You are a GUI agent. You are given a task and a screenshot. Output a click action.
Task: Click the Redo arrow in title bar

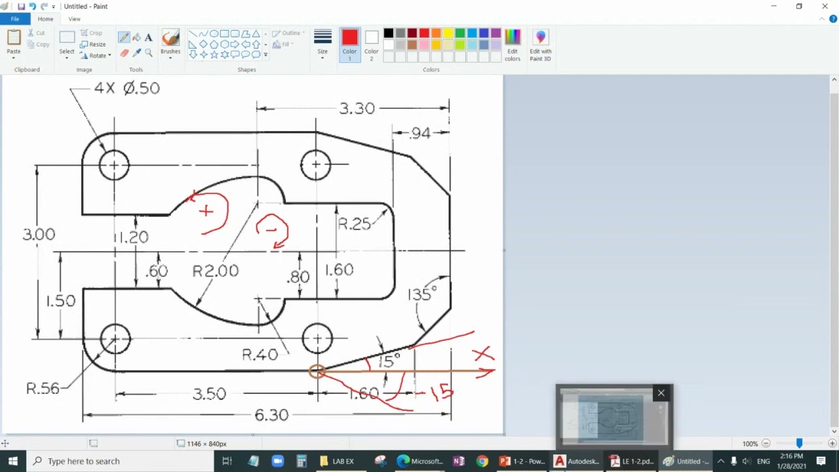click(x=43, y=7)
